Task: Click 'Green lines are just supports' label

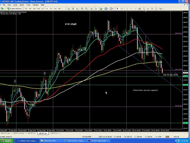Action: pyautogui.click(x=145, y=90)
